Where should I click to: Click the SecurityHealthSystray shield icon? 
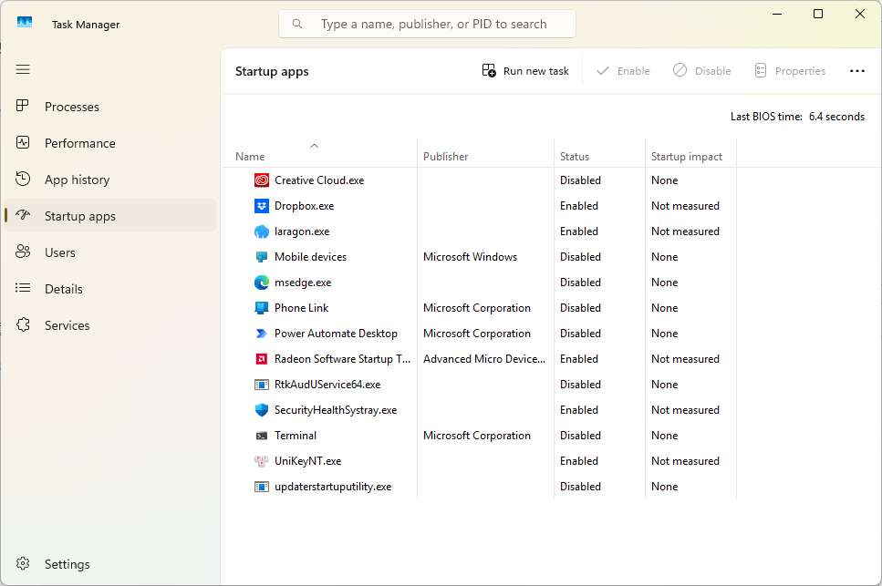click(262, 410)
